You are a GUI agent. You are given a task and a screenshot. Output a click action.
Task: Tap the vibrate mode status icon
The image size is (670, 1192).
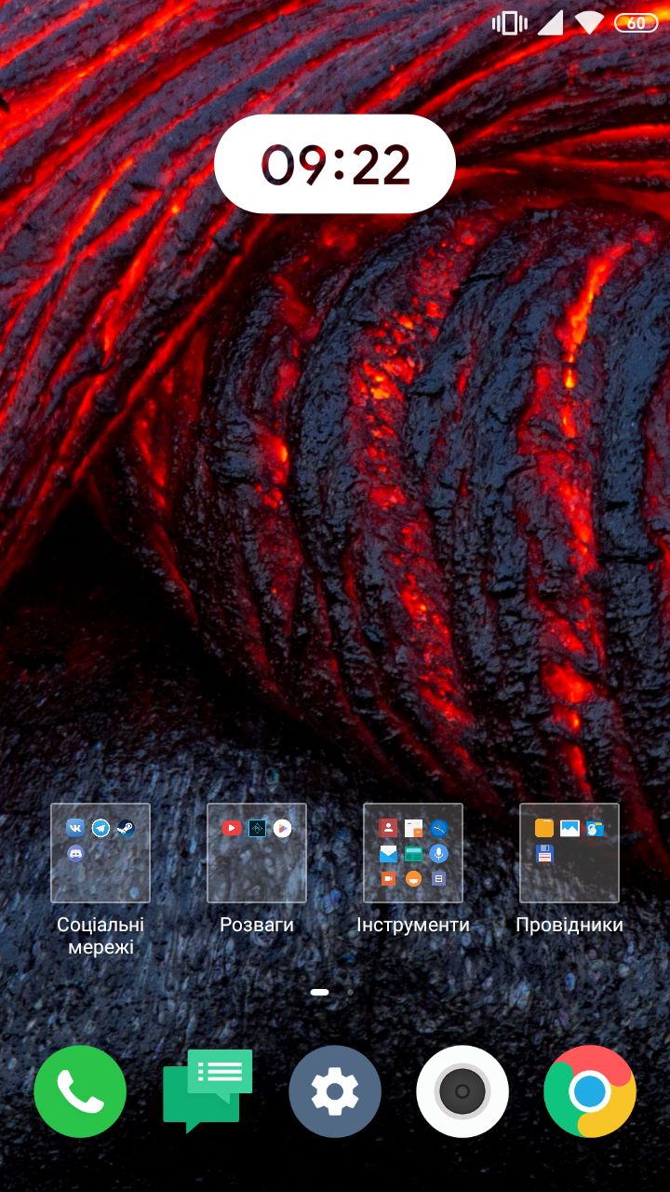tap(510, 23)
